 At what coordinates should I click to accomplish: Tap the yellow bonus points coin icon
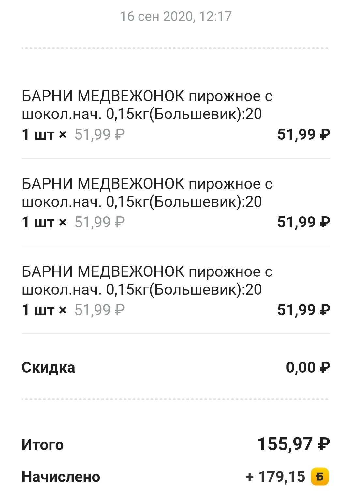320,477
